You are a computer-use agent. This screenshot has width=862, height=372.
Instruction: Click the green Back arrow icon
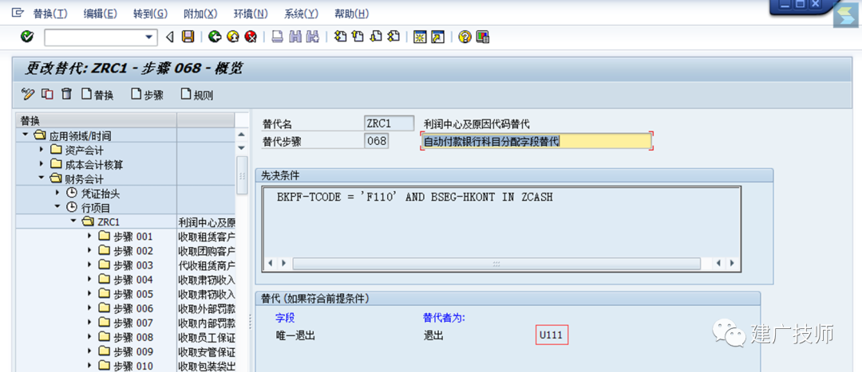pyautogui.click(x=215, y=37)
